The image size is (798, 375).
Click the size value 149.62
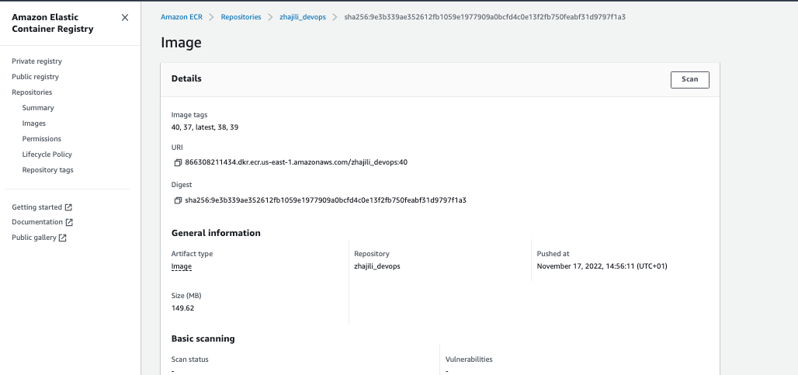[182, 308]
